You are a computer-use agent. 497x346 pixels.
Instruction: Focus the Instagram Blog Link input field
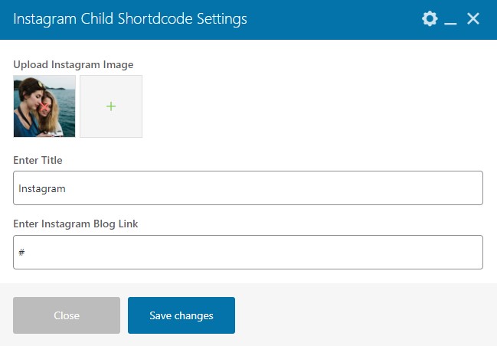248,252
